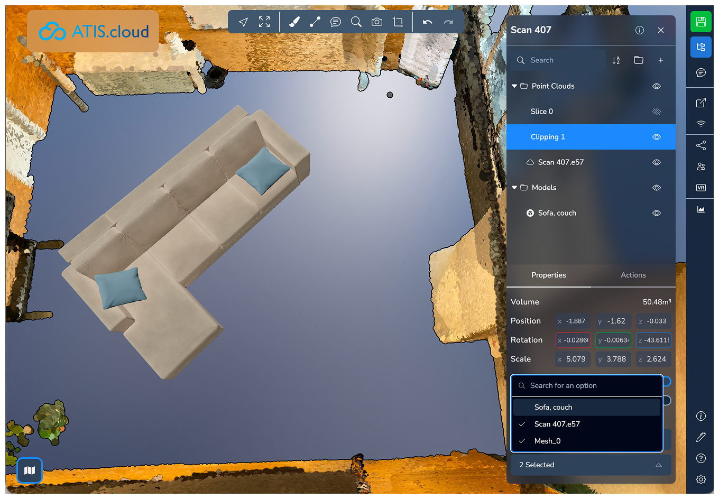Hide the Sofa, couch model
The height and width of the screenshot is (499, 719).
click(x=657, y=213)
